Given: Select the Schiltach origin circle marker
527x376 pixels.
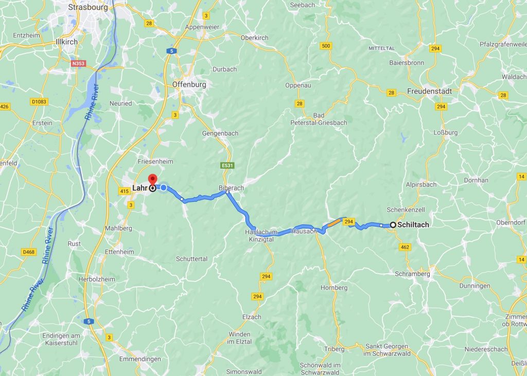Looking at the screenshot, I should pyautogui.click(x=393, y=225).
